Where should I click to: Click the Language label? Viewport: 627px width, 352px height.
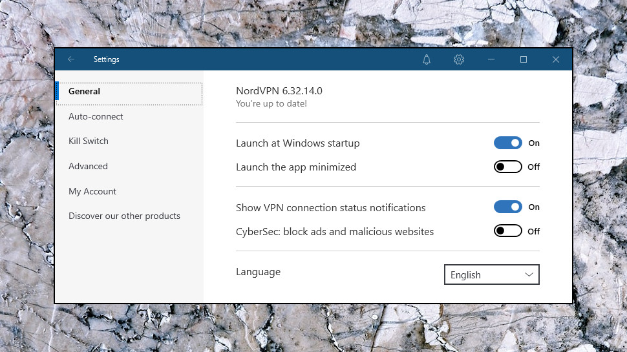(x=259, y=272)
